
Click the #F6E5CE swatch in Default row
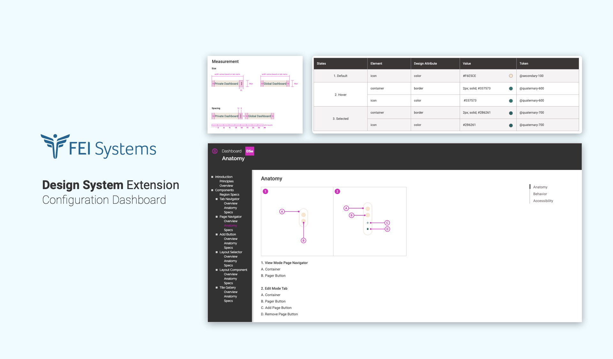tap(511, 76)
